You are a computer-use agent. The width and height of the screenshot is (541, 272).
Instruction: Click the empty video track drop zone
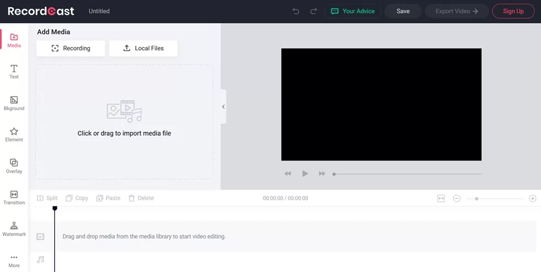pos(296,237)
